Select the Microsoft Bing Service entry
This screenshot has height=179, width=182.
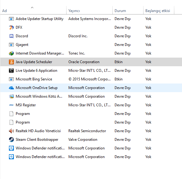coord(91,79)
